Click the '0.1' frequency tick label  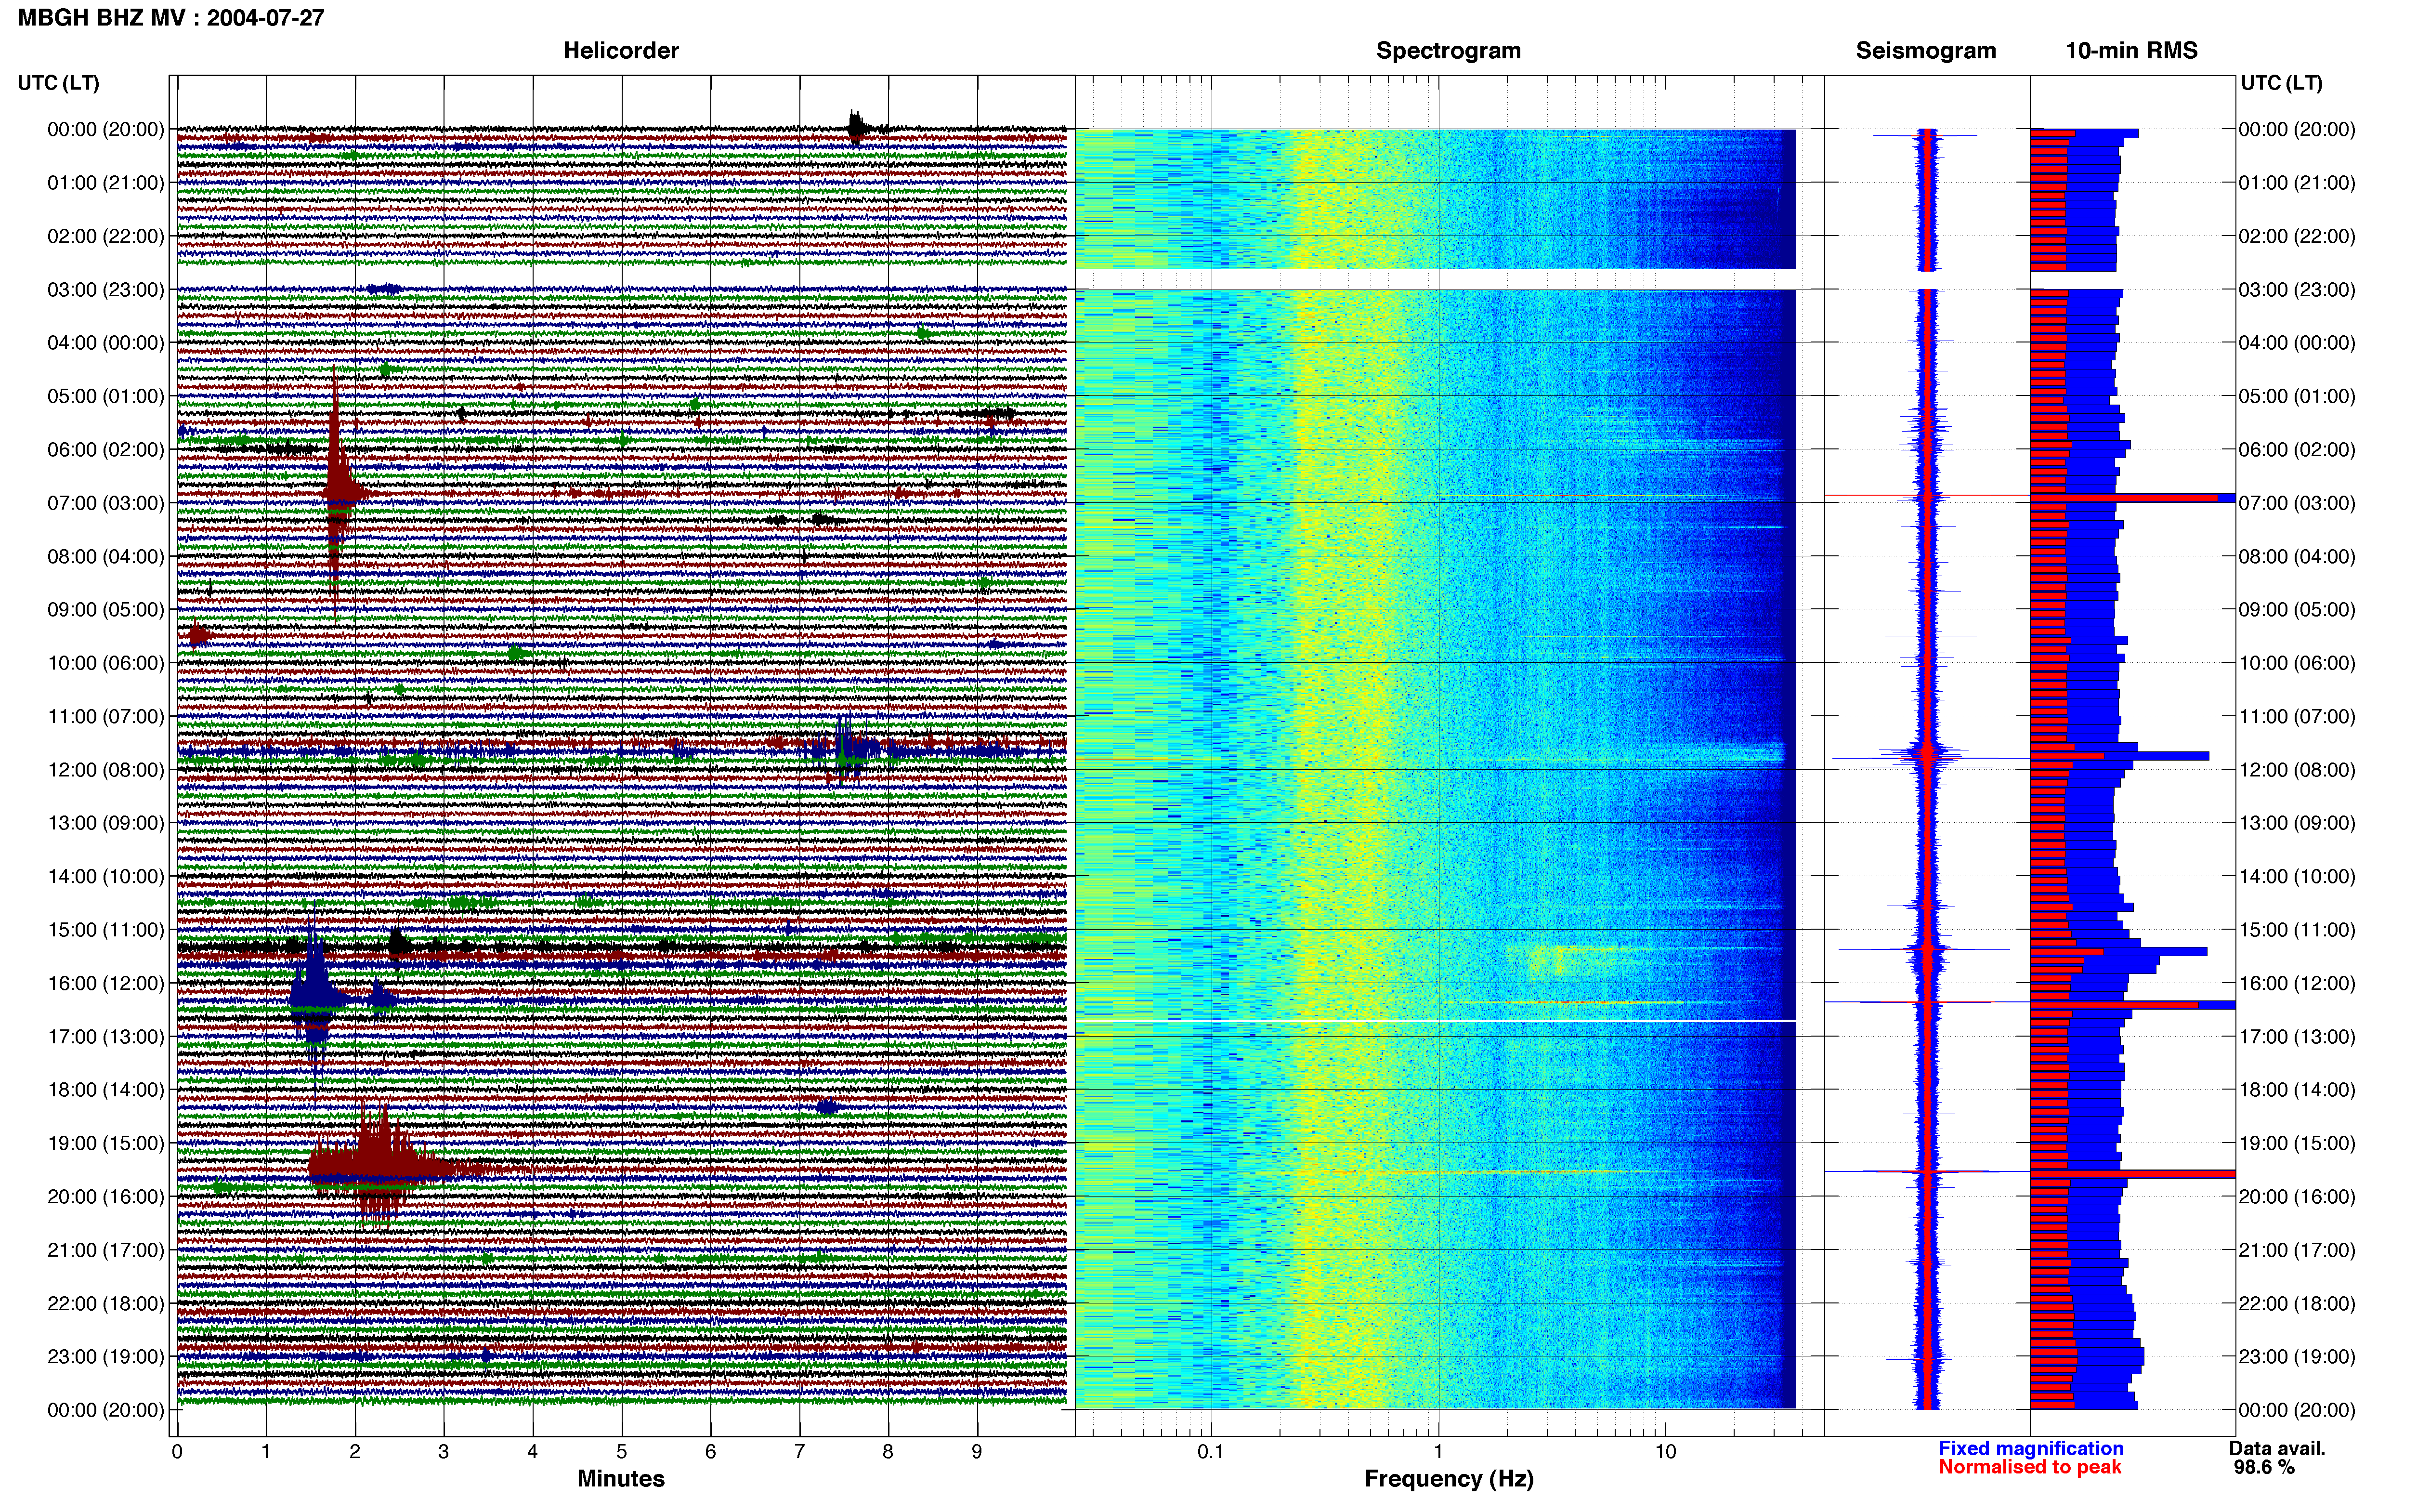(x=1211, y=1452)
